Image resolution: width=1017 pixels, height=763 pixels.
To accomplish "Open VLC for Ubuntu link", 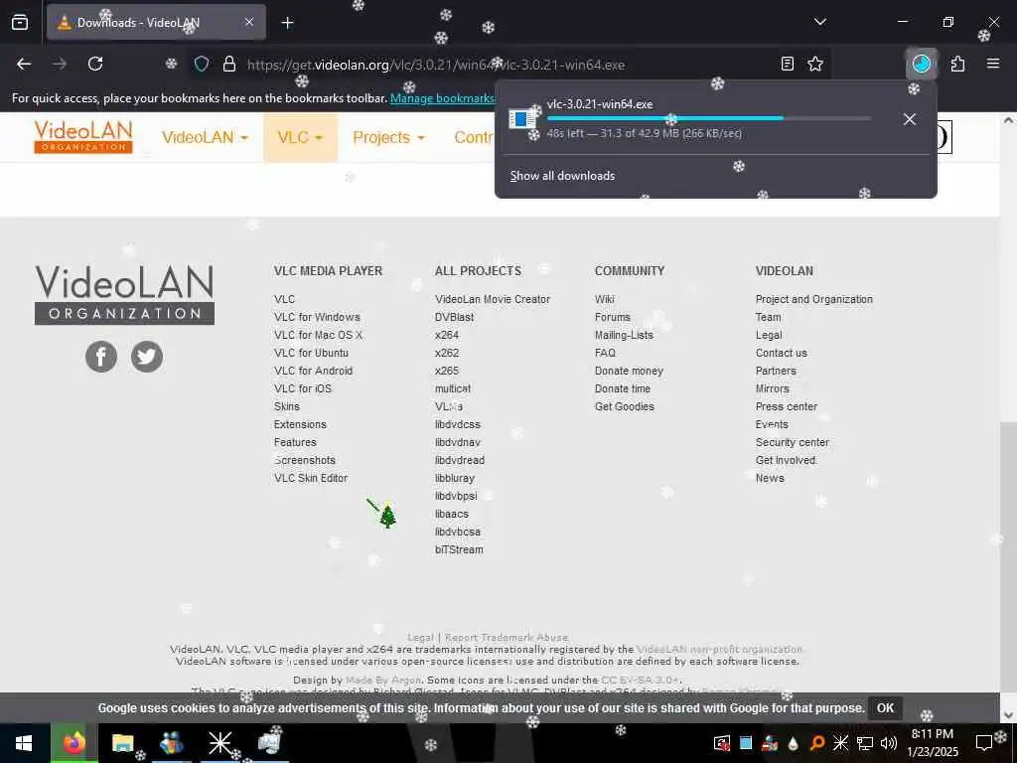I will pos(311,353).
